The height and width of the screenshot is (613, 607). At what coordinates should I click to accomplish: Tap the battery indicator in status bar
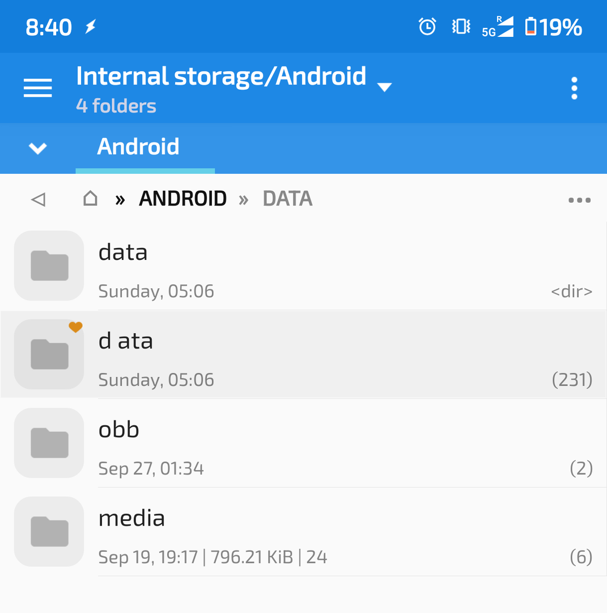pos(553,27)
